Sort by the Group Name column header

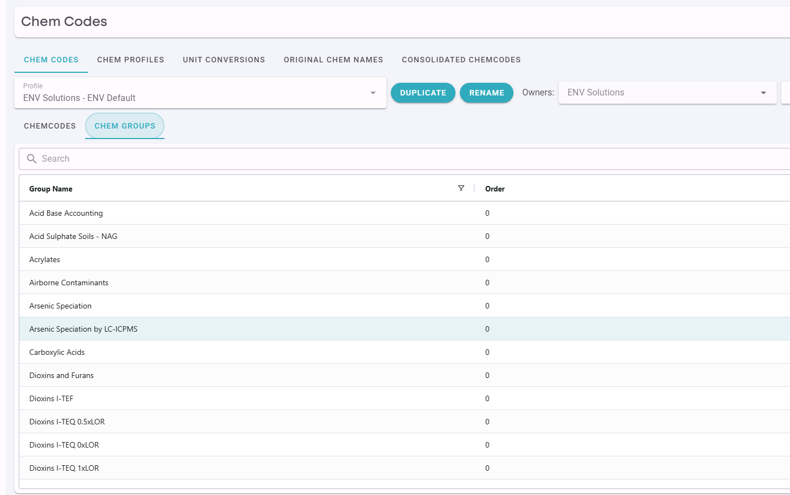point(51,189)
